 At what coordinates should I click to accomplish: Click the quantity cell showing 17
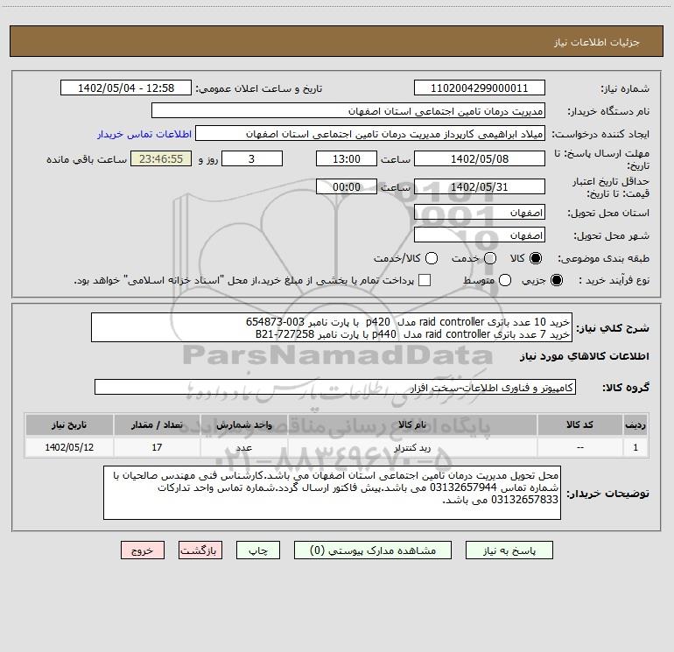click(x=157, y=448)
